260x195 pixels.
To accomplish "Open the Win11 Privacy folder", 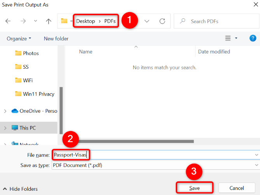I will tap(35, 94).
